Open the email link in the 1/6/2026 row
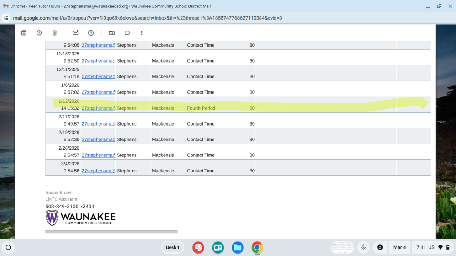456x256 pixels. [x=99, y=92]
